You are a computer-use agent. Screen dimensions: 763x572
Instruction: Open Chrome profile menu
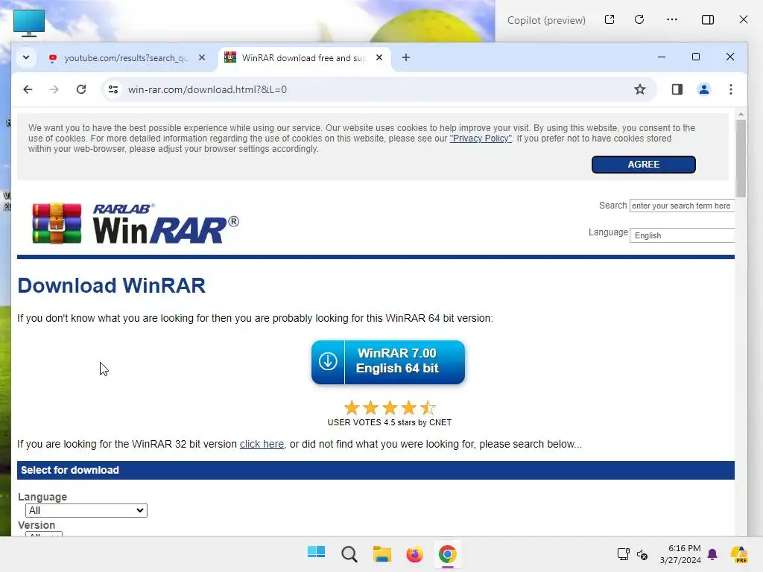point(703,89)
